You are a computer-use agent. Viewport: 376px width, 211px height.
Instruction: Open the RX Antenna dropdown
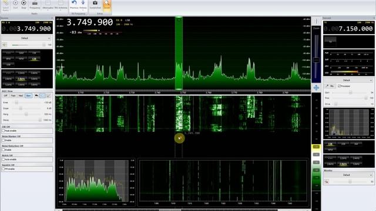pos(61,5)
